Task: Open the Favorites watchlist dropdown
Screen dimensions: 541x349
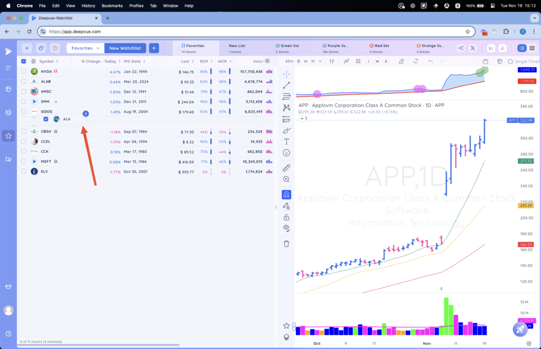Action: [85, 48]
